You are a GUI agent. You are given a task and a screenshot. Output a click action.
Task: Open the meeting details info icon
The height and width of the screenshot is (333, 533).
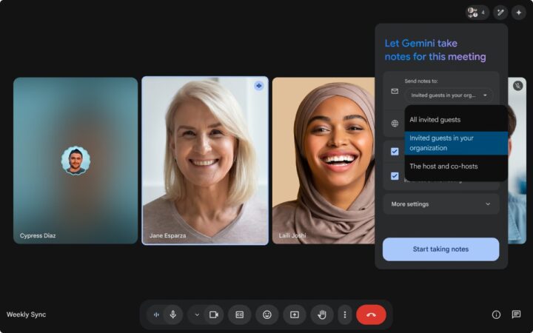tap(496, 314)
